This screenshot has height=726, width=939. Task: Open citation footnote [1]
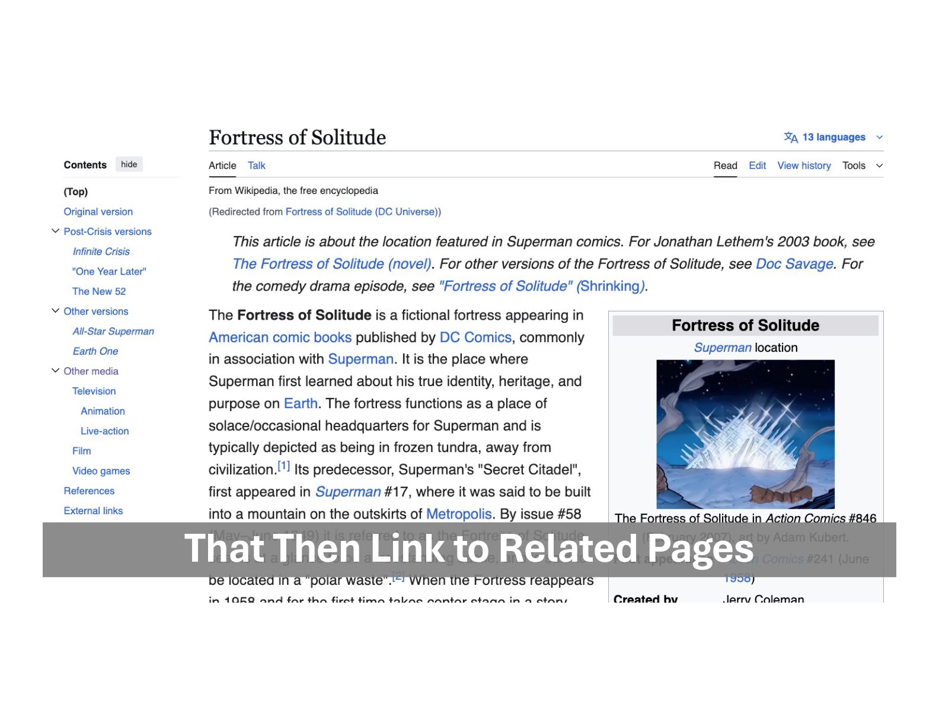[284, 466]
